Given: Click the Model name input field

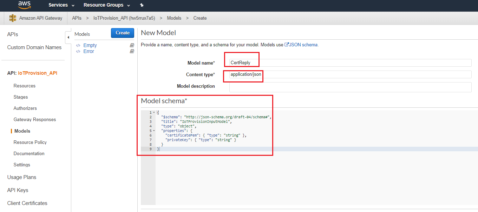Looking at the screenshot, I should (350, 63).
